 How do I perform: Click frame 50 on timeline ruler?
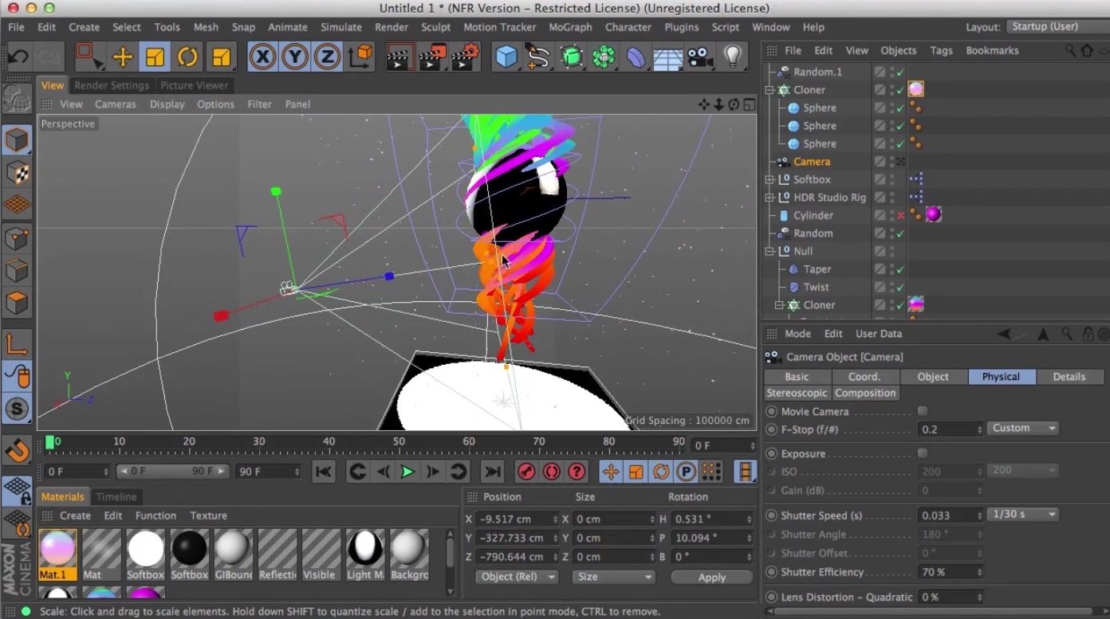[399, 441]
